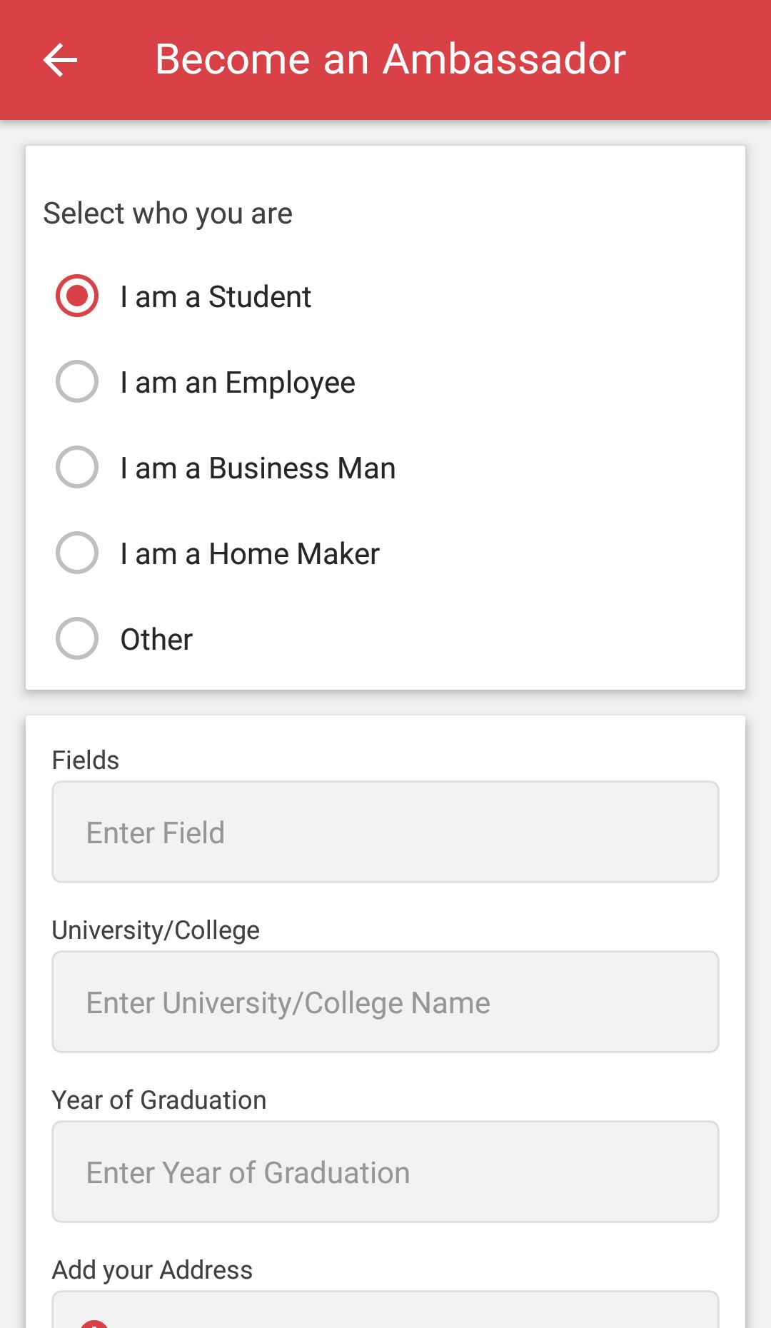Choose the Business Man radio button
The width and height of the screenshot is (771, 1328).
click(77, 467)
